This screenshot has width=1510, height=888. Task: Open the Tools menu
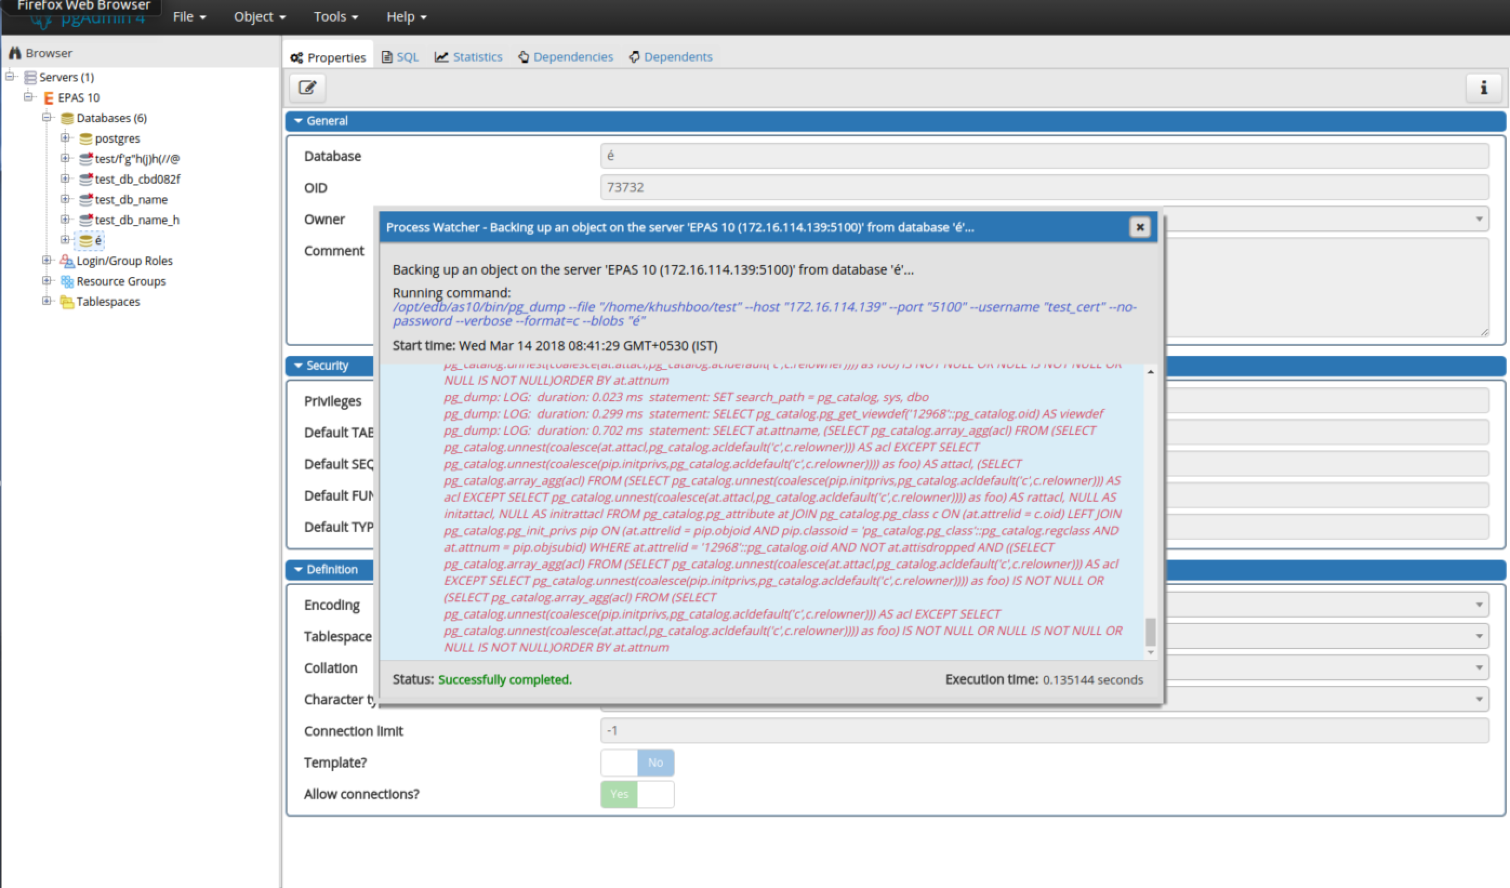tap(335, 17)
